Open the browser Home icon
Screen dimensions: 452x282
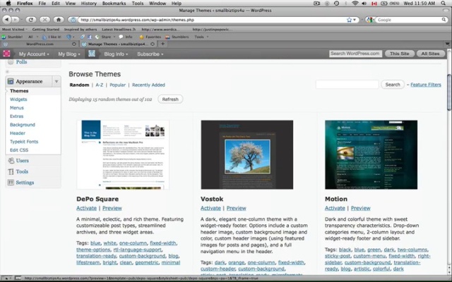[59, 20]
